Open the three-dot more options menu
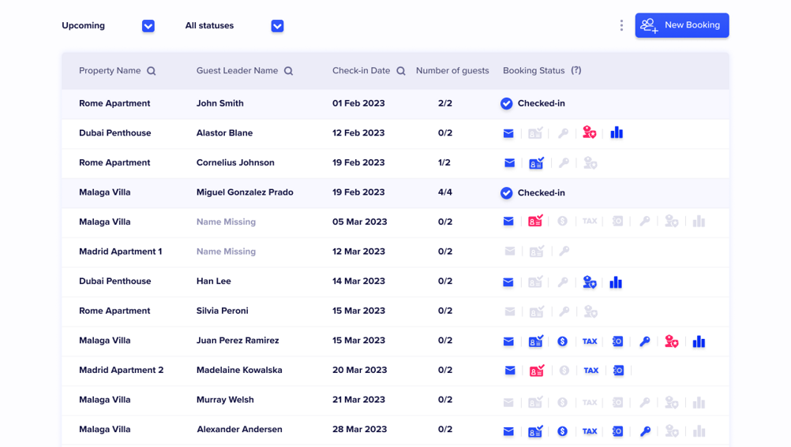791x447 pixels. 621,25
